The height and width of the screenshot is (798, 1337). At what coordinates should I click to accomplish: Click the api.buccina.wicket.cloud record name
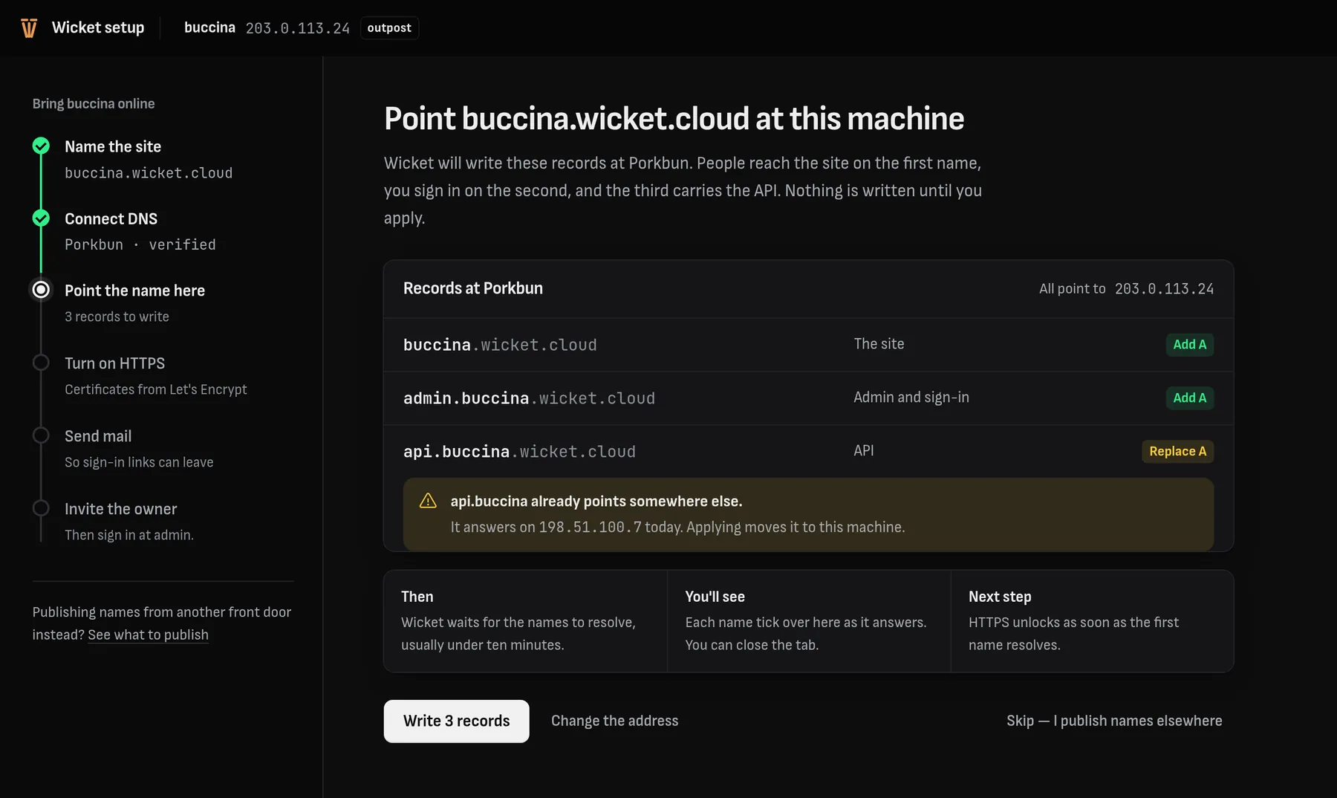(x=519, y=452)
